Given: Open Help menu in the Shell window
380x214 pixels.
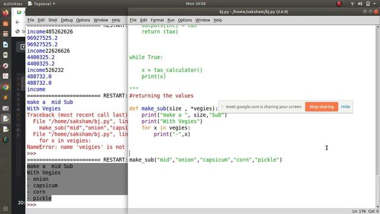Looking at the screenshot, I should pos(116,20).
